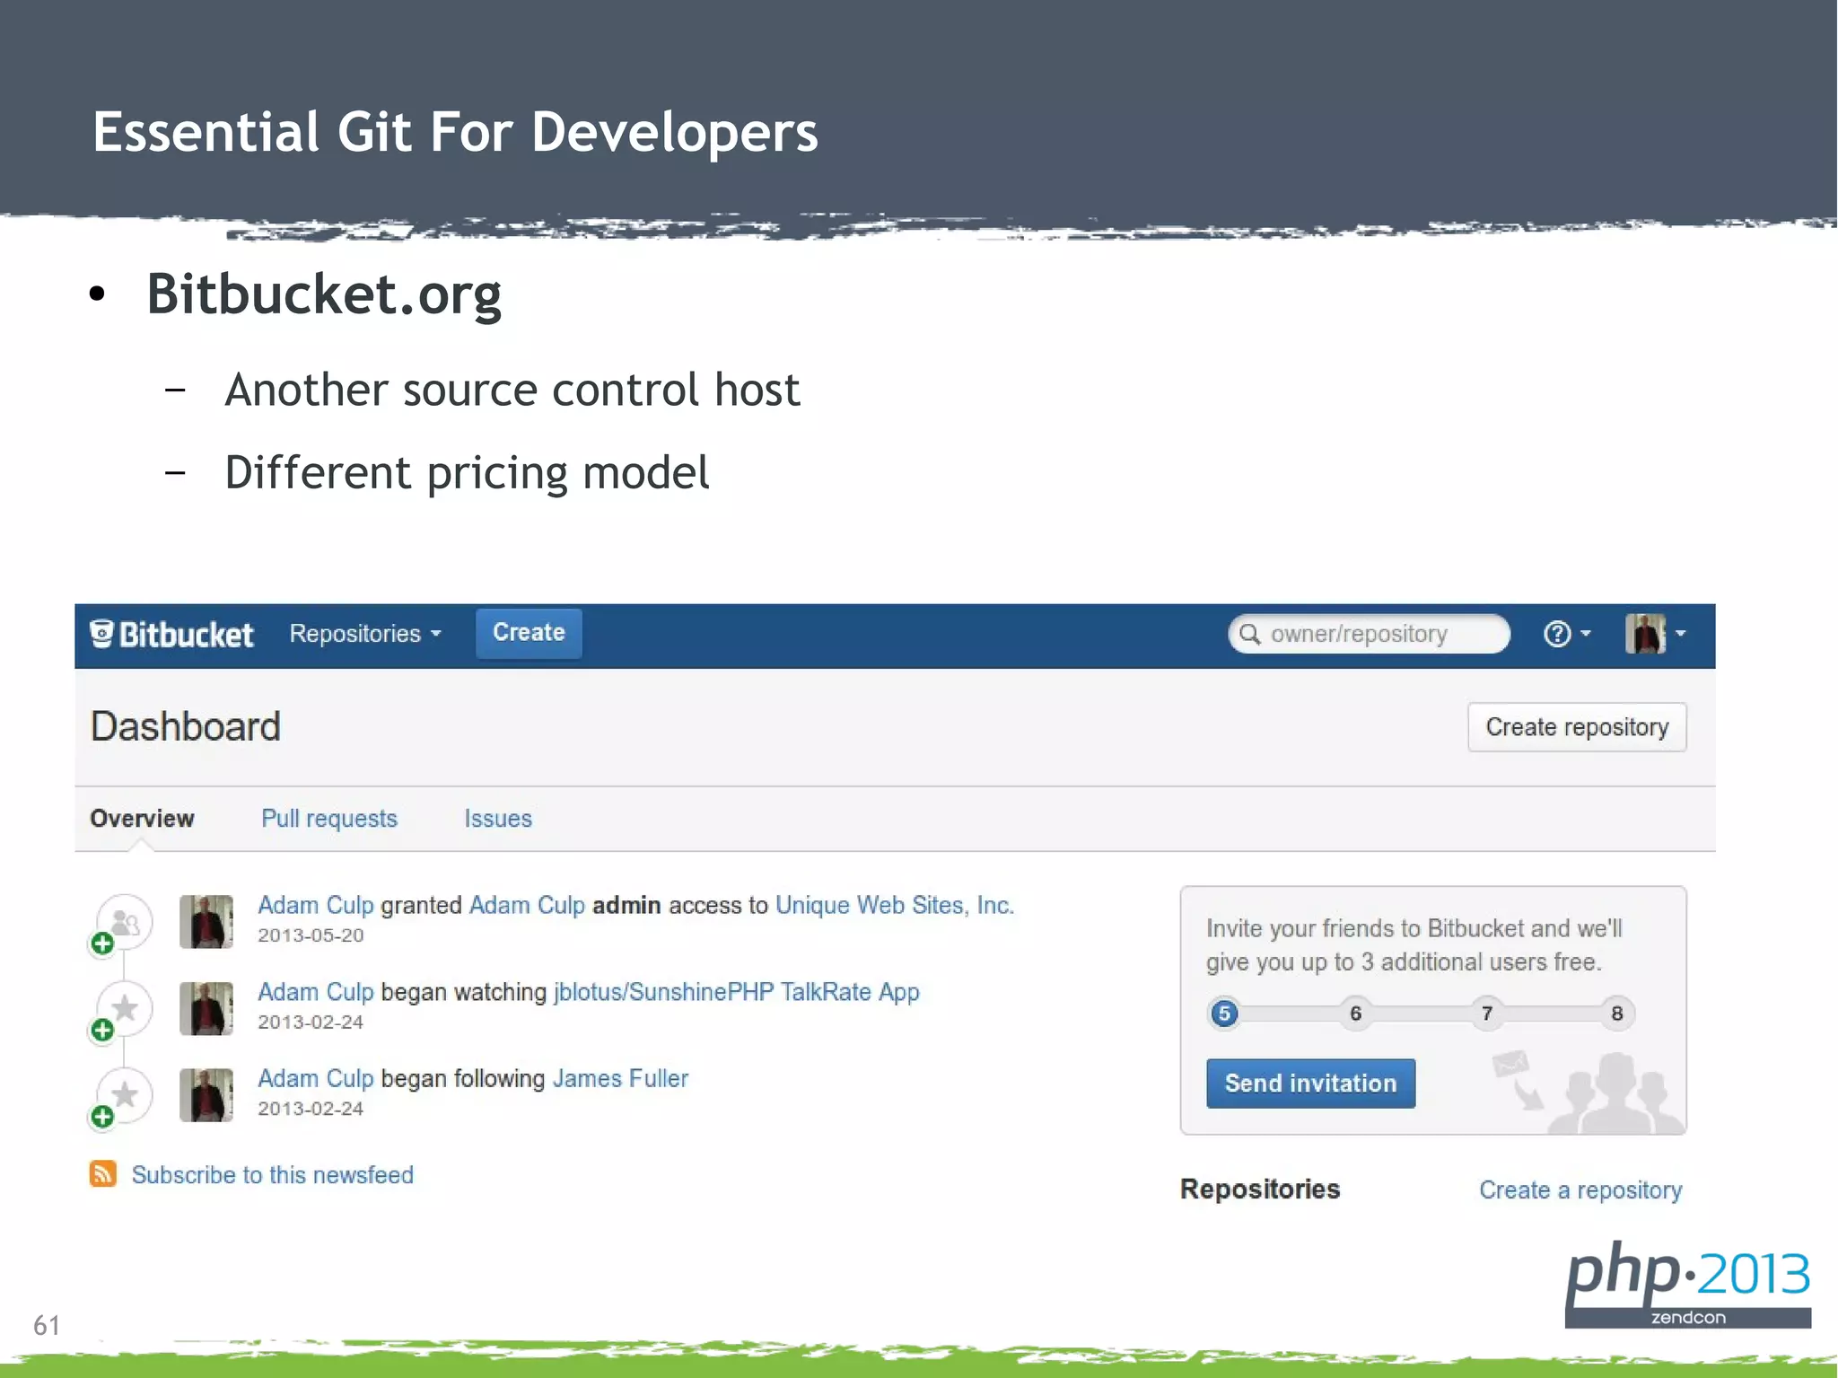
Task: Click step 7 on the invitation progress
Action: click(x=1487, y=1014)
